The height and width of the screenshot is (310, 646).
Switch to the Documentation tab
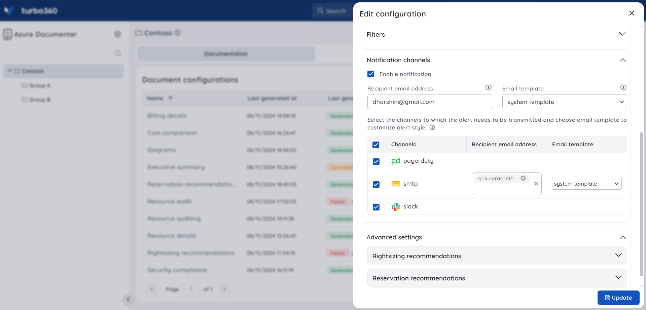pos(226,54)
